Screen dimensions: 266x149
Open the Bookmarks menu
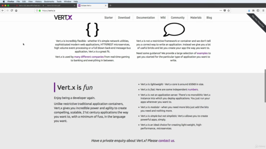pyautogui.click(x=49, y=1)
